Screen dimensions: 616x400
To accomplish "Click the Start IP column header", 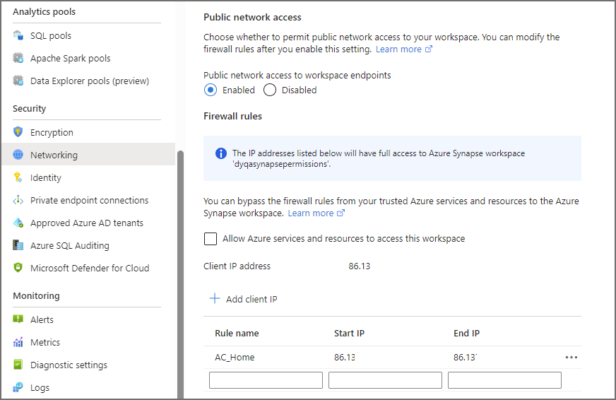I will click(349, 333).
